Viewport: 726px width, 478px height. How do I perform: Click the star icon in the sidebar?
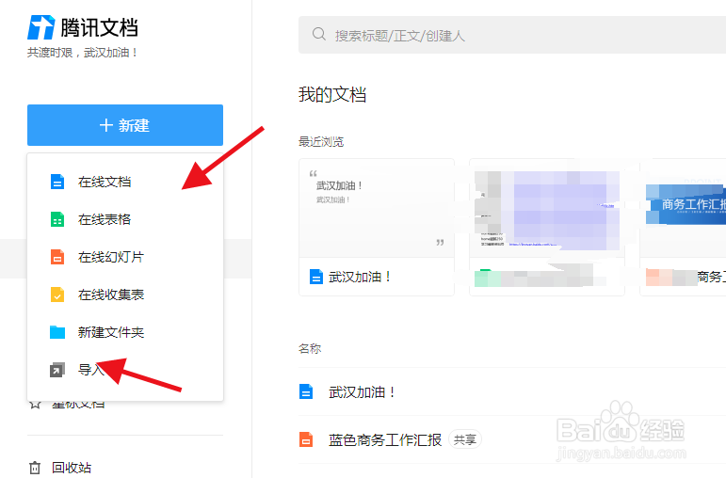click(x=35, y=404)
